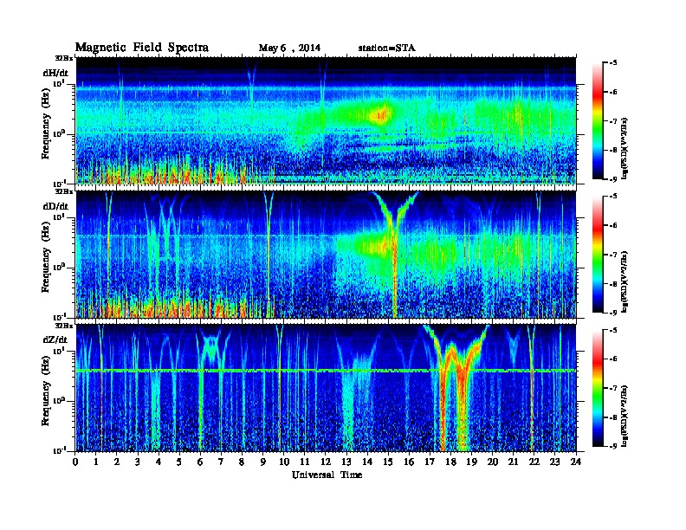Click the "dD/dt" panel label
This screenshot has height=530, width=686.
(55, 206)
